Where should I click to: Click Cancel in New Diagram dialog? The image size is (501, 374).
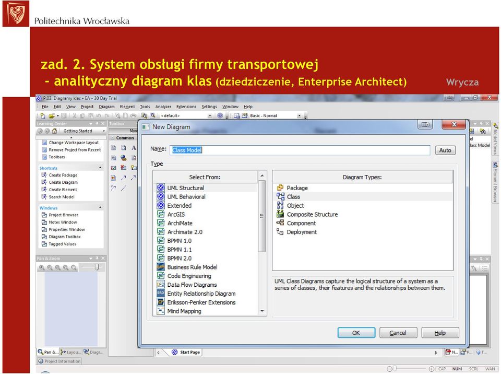click(x=398, y=333)
